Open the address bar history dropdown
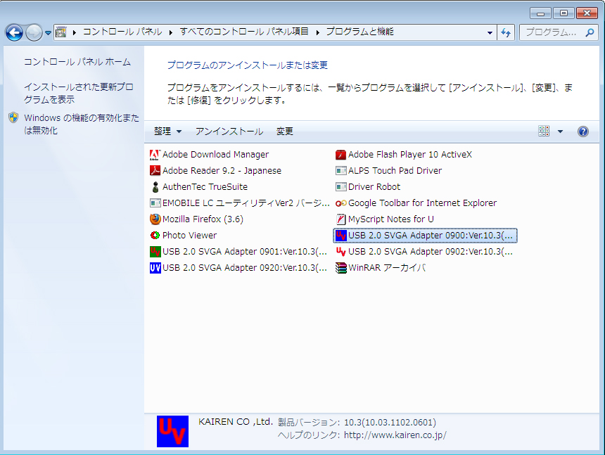This screenshot has width=605, height=455. [x=490, y=33]
